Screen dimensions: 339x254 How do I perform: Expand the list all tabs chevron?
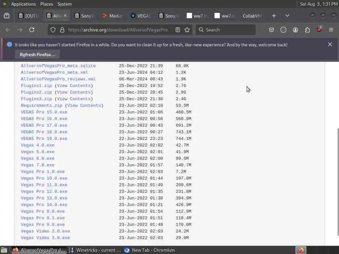[x=287, y=16]
